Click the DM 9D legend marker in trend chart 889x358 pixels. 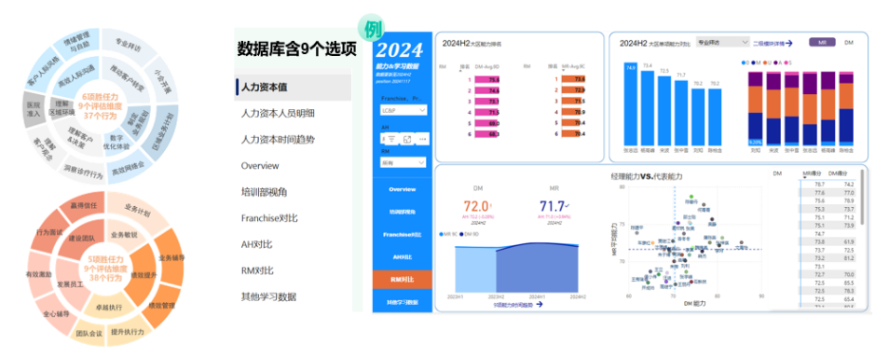[x=462, y=234]
